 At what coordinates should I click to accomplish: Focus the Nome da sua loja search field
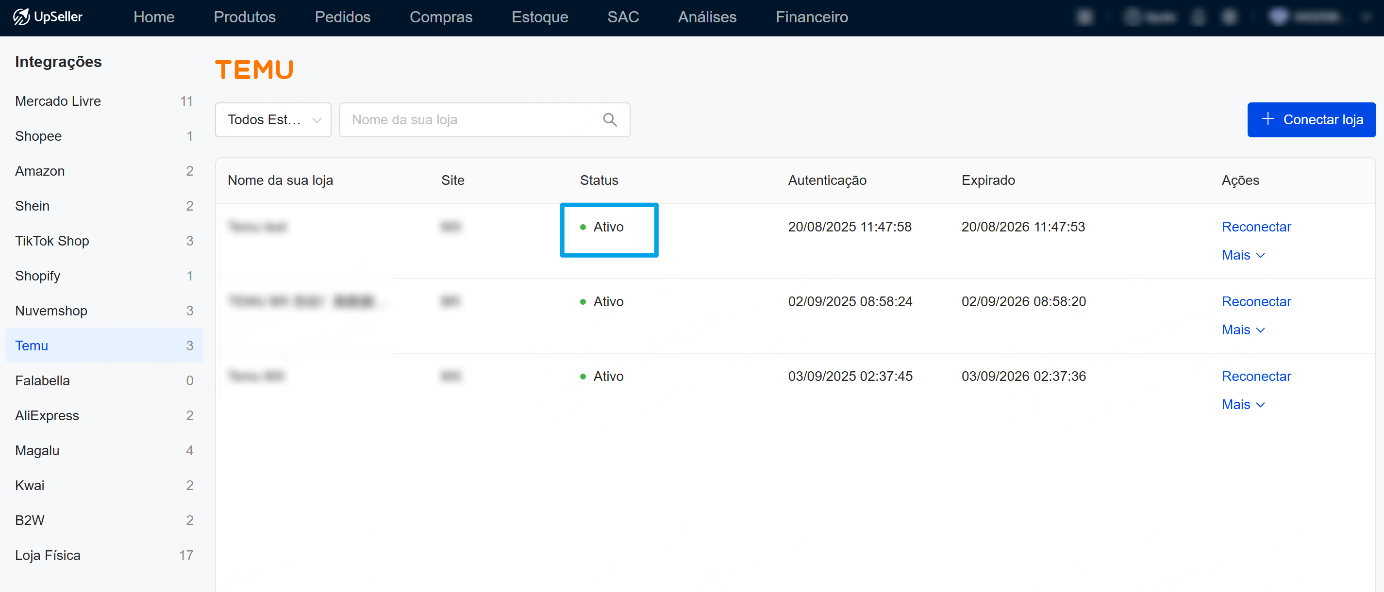[x=484, y=120]
